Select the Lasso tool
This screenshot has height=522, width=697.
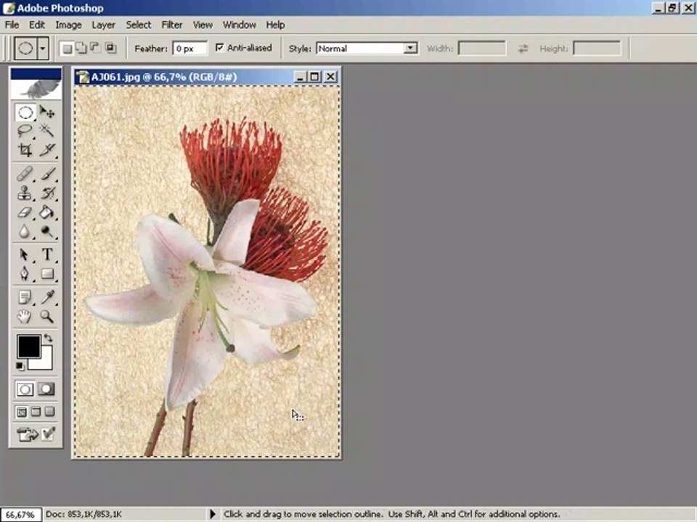click(x=25, y=131)
